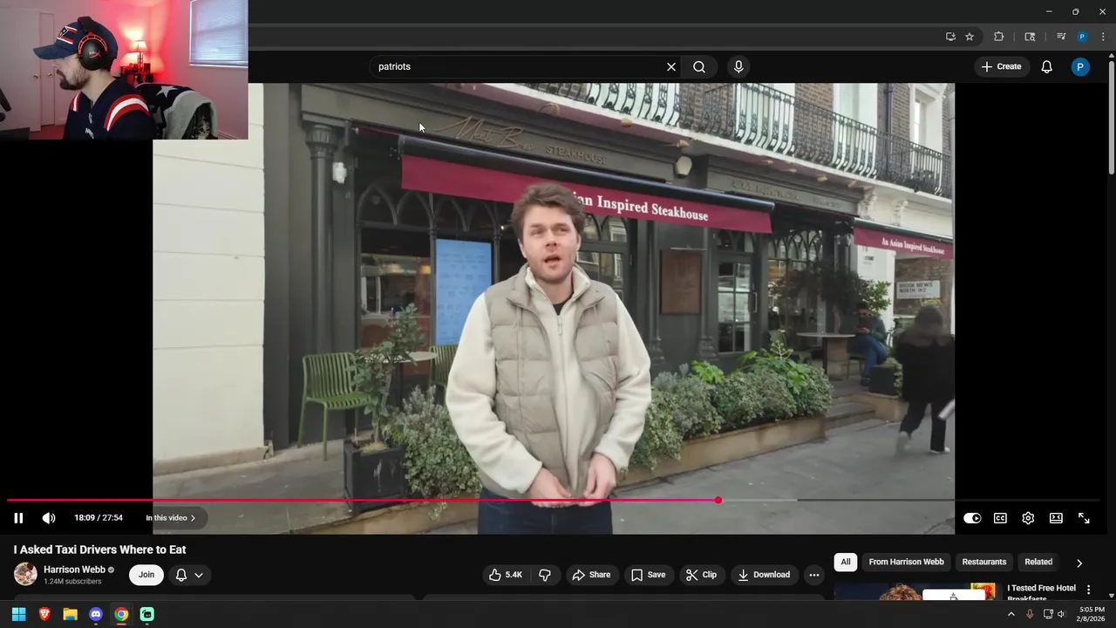This screenshot has width=1116, height=628.
Task: Open Discord from taskbar
Action: pyautogui.click(x=96, y=614)
